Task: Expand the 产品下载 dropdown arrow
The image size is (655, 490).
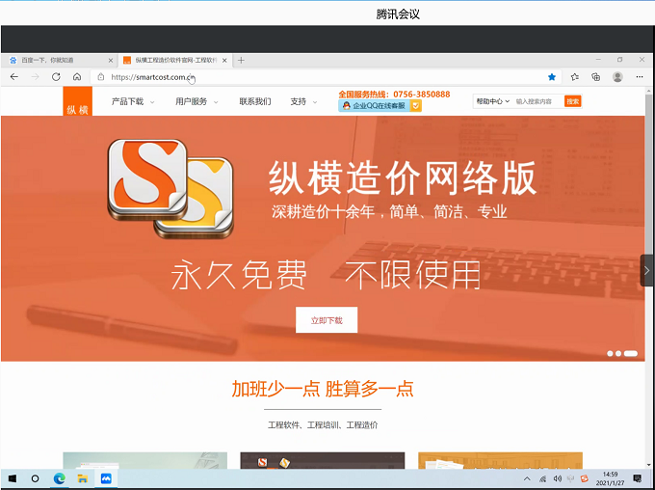Action: coord(152,102)
